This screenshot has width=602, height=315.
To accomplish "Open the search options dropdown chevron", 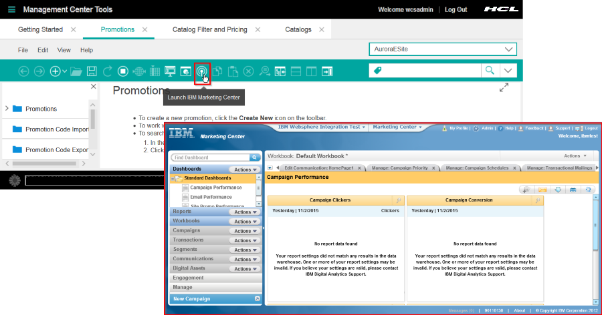I will 508,71.
